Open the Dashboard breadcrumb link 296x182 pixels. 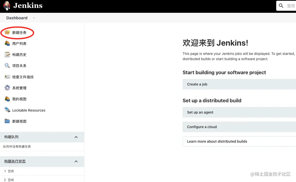coord(17,18)
